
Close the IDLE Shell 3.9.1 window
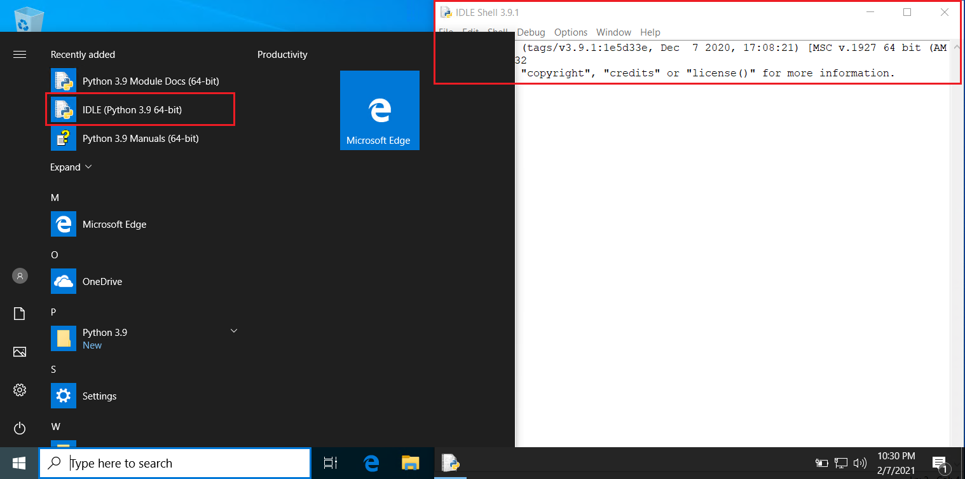coord(945,12)
